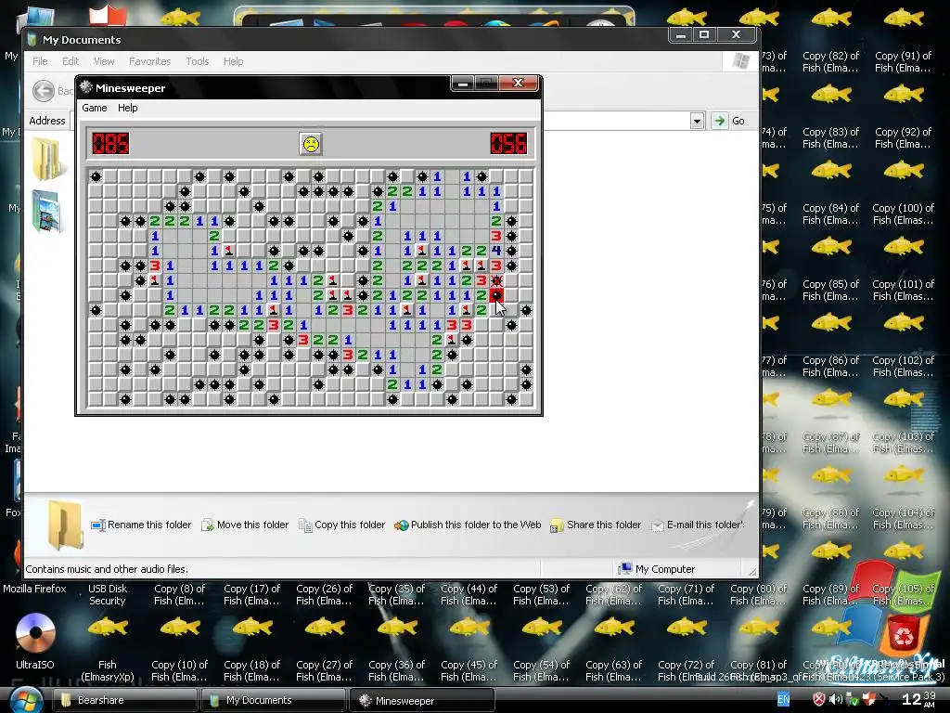The image size is (950, 713).
Task: Click the taskbar clock showing 12:39
Action: coord(919,699)
